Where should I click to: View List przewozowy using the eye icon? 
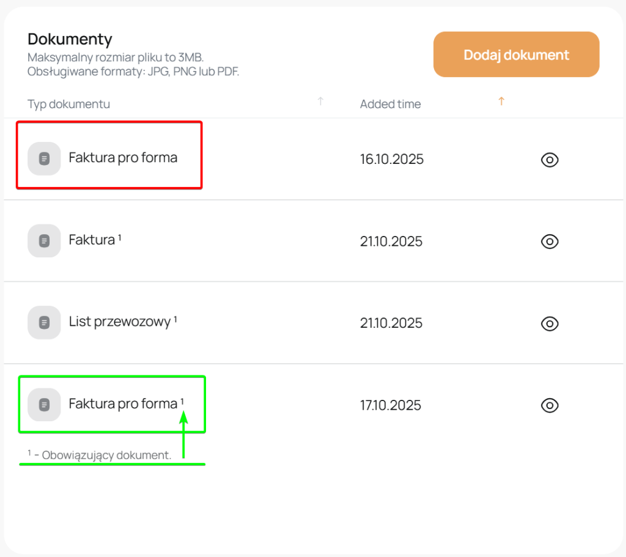[x=550, y=323]
